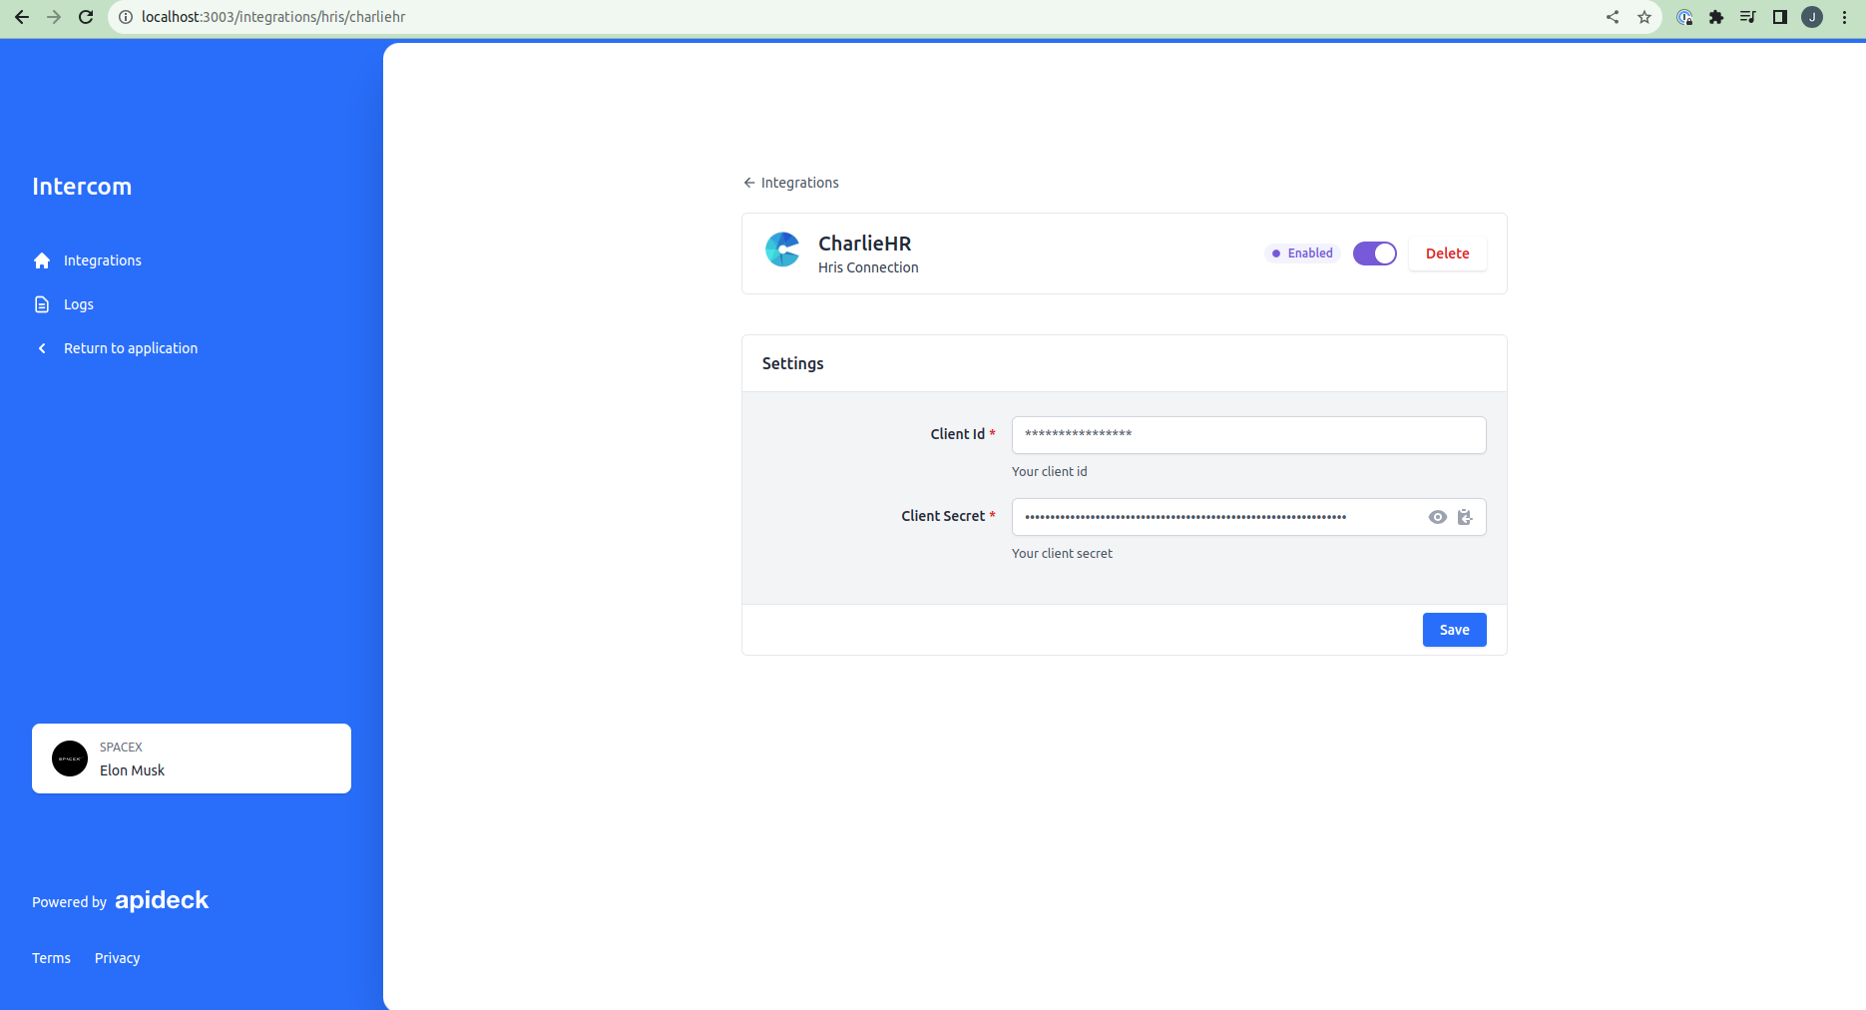This screenshot has height=1010, width=1866.
Task: Click the site info icon in address bar
Action: tap(126, 17)
